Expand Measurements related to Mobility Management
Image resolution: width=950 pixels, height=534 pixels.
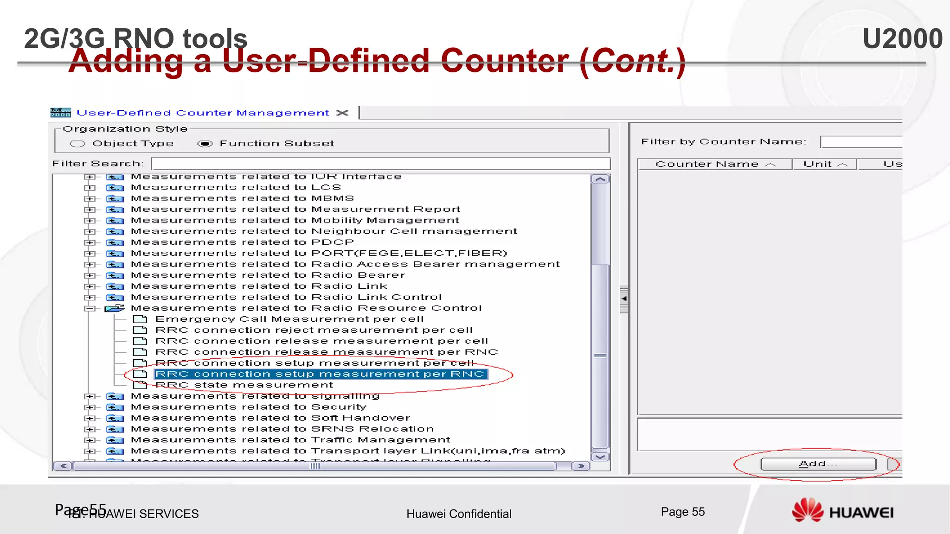pos(90,221)
